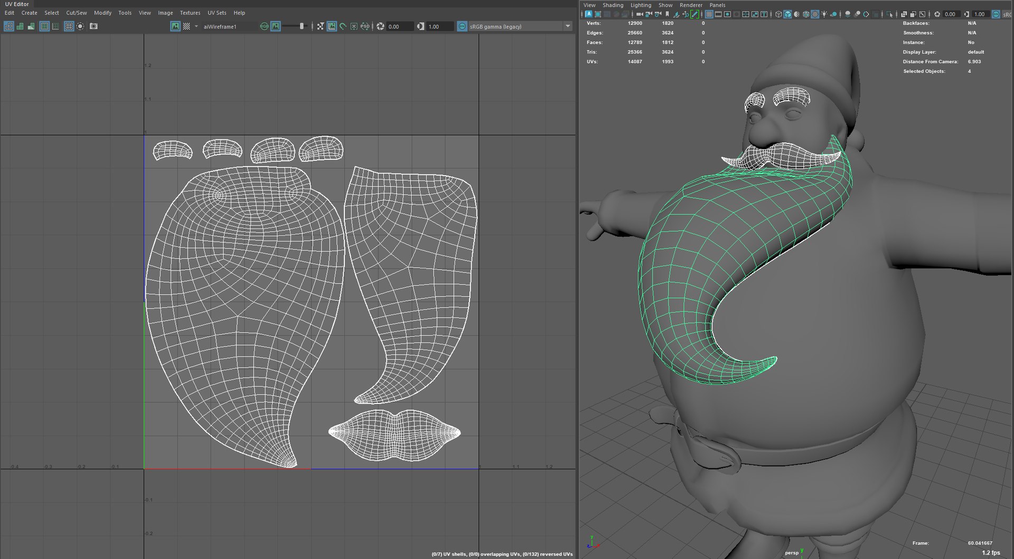The height and width of the screenshot is (559, 1014).
Task: Open UV Sets menu
Action: click(x=217, y=13)
